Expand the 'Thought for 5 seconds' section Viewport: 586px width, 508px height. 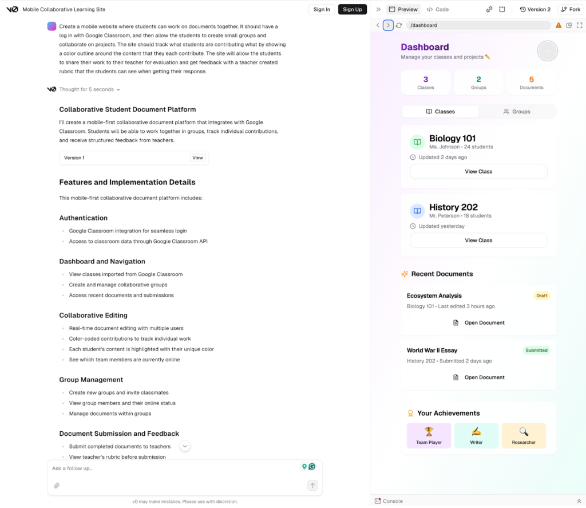pos(89,89)
